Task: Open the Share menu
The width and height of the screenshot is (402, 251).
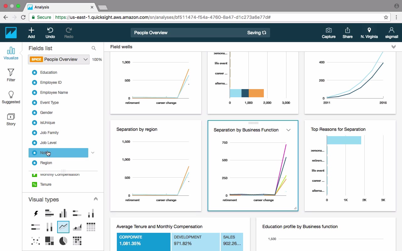Action: (347, 33)
